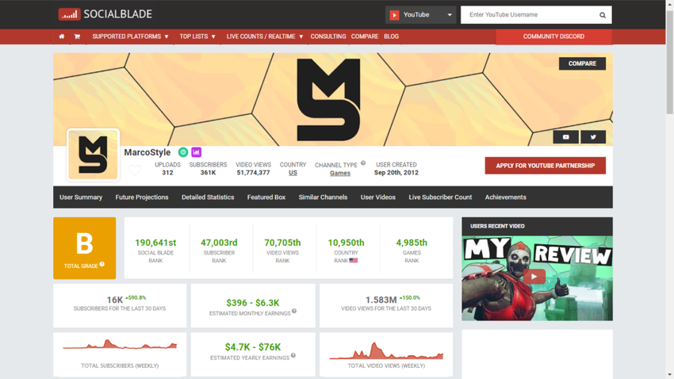This screenshot has height=379, width=674.
Task: Expand the Supported Platforms menu
Action: click(130, 36)
